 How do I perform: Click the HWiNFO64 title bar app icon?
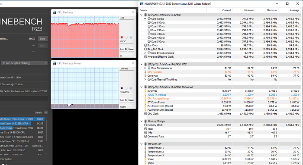pos(142,3)
